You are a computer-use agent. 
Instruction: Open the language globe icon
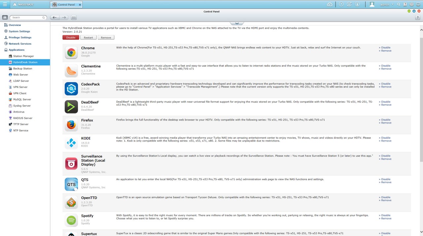coord(411,4)
